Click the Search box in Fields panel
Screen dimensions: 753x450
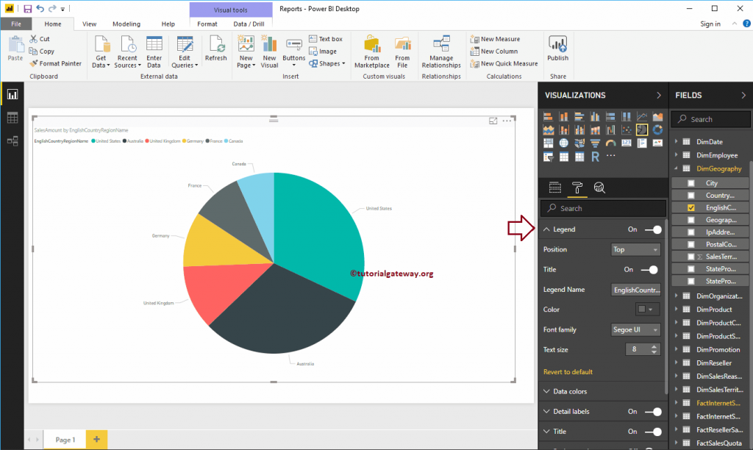click(710, 118)
